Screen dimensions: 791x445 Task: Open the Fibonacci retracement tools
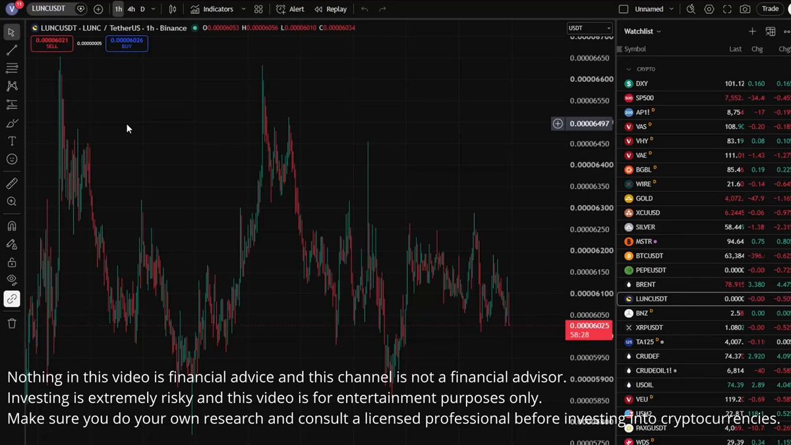(12, 68)
